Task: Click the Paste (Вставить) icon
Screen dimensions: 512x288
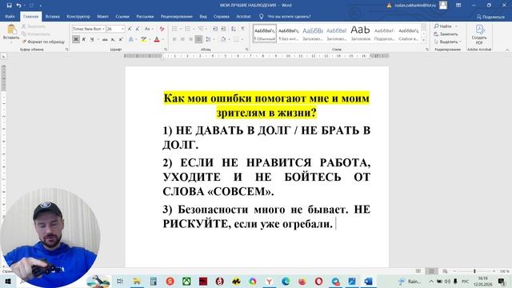Action: click(x=11, y=30)
